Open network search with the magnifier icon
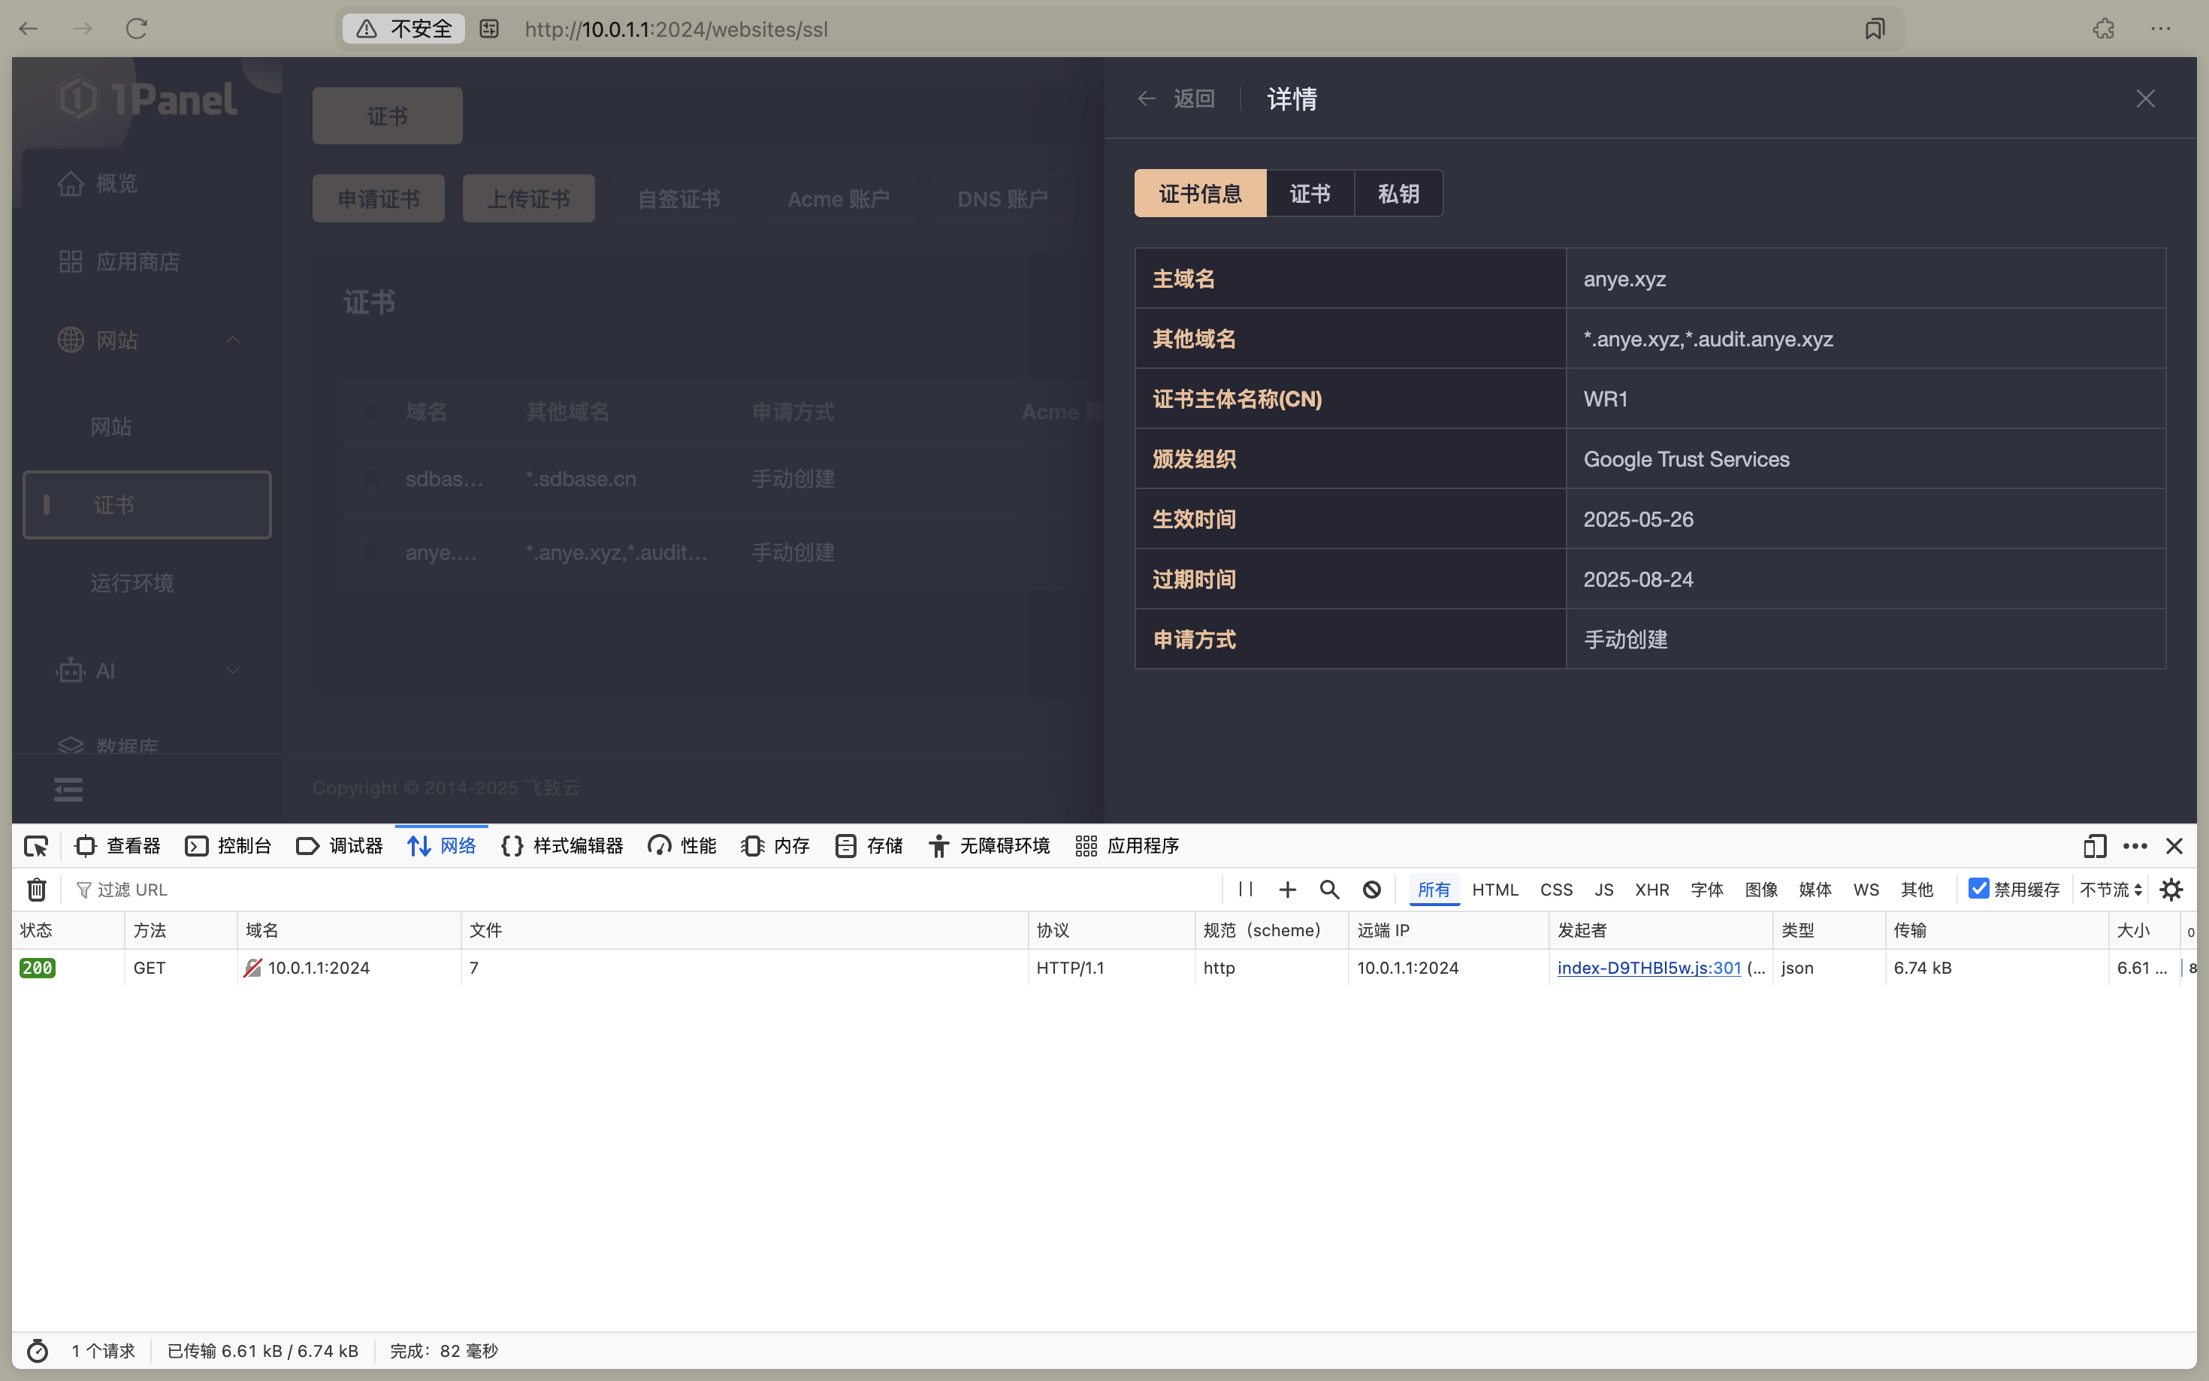This screenshot has width=2209, height=1381. point(1330,890)
